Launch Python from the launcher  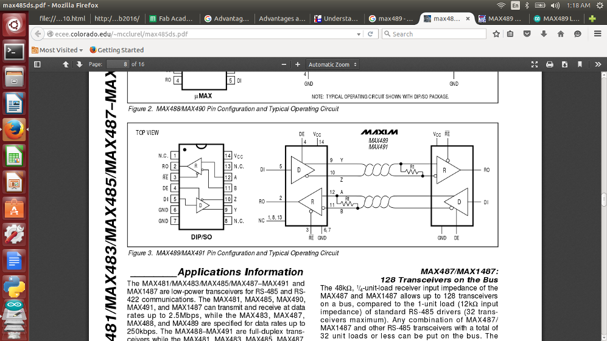pyautogui.click(x=15, y=288)
